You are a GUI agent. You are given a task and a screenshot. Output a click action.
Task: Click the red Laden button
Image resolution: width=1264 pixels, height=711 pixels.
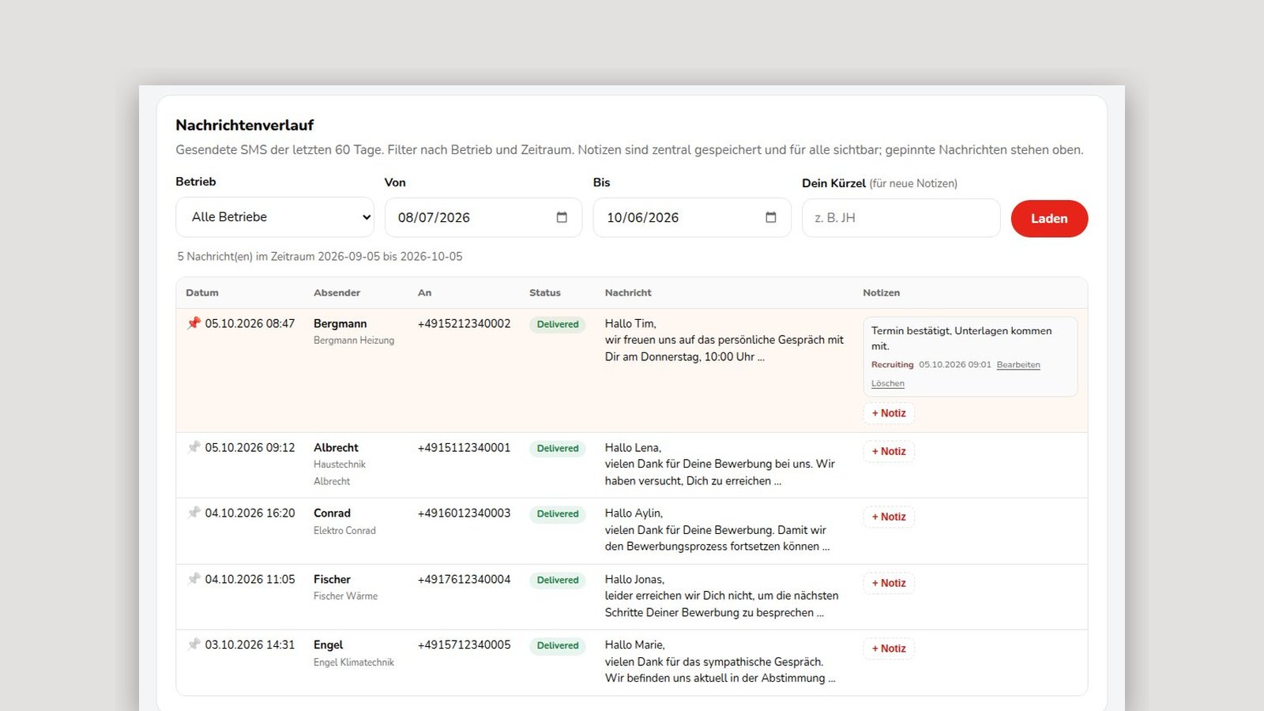click(x=1049, y=219)
